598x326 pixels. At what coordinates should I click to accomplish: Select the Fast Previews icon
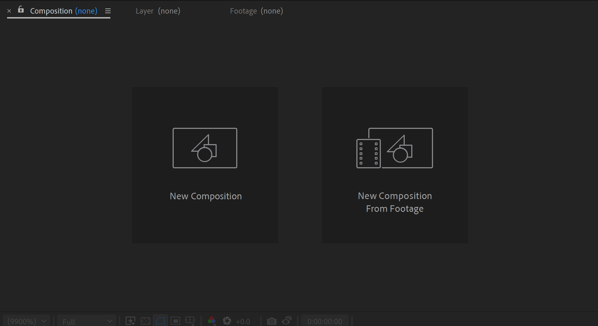(130, 321)
